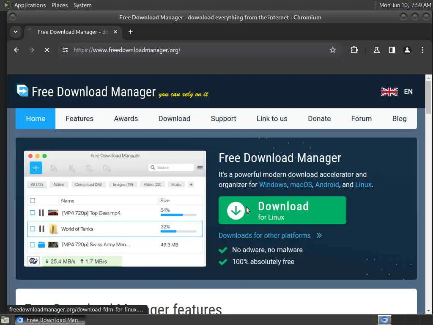
Task: Open the System menu in top panel
Action: pos(82,5)
